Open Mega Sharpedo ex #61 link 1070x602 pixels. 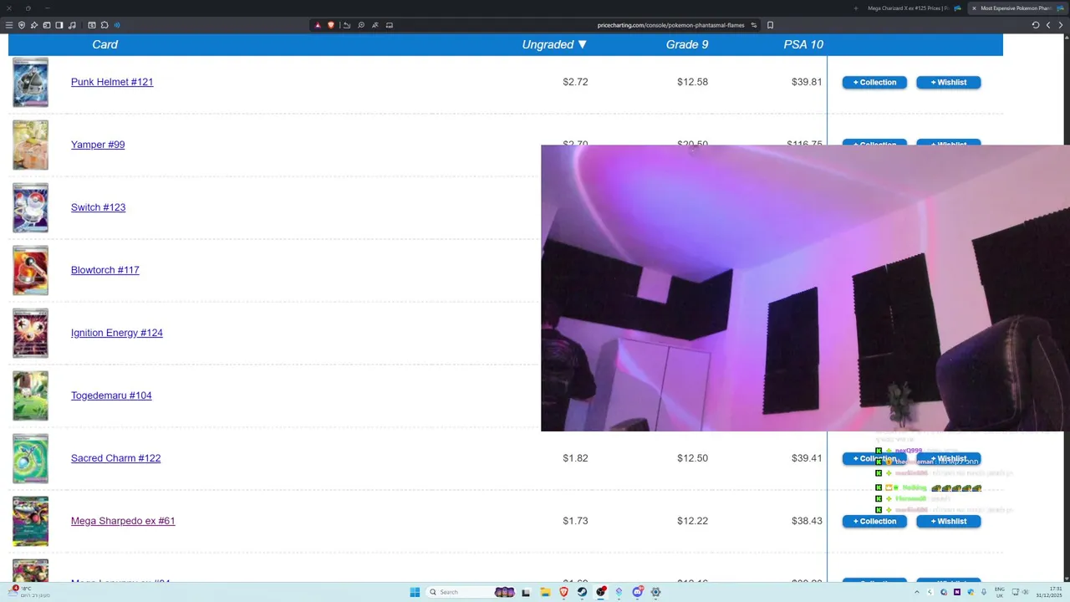tap(123, 521)
